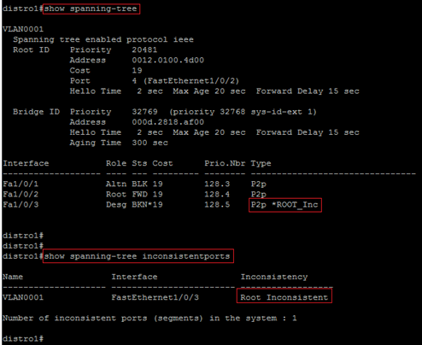Select 'Forward Delay 15 sec' in Root ID
This screenshot has height=345, width=422.
(x=308, y=91)
